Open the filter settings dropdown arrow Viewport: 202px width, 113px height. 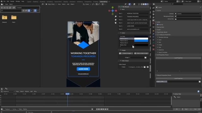pyautogui.click(x=38, y=11)
